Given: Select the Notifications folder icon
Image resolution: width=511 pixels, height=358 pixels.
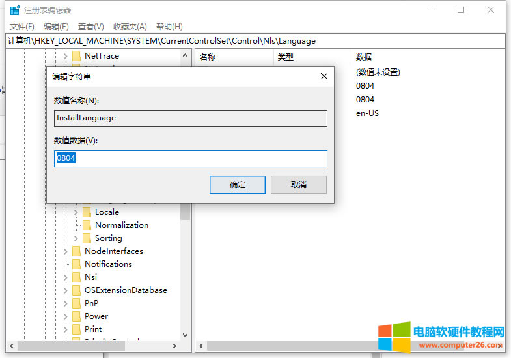Looking at the screenshot, I should click(x=76, y=264).
